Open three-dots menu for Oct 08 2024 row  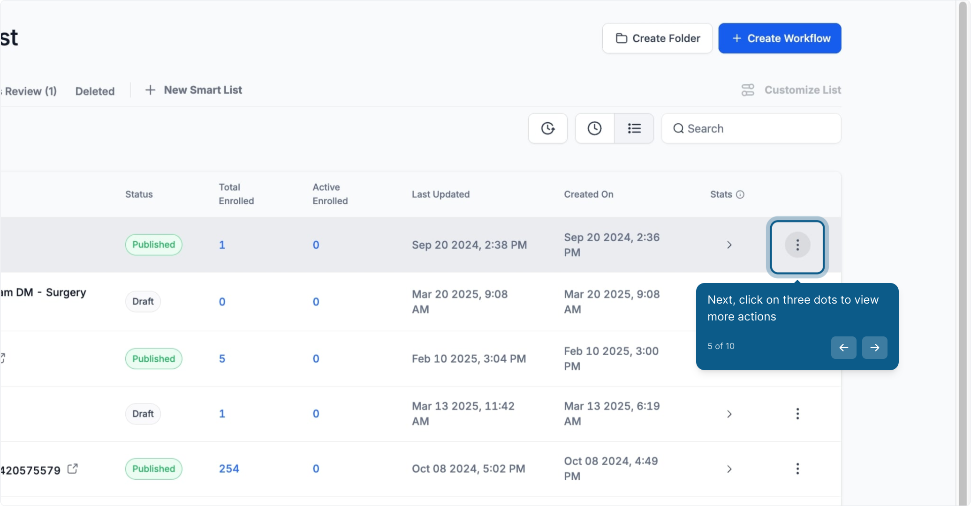(797, 469)
